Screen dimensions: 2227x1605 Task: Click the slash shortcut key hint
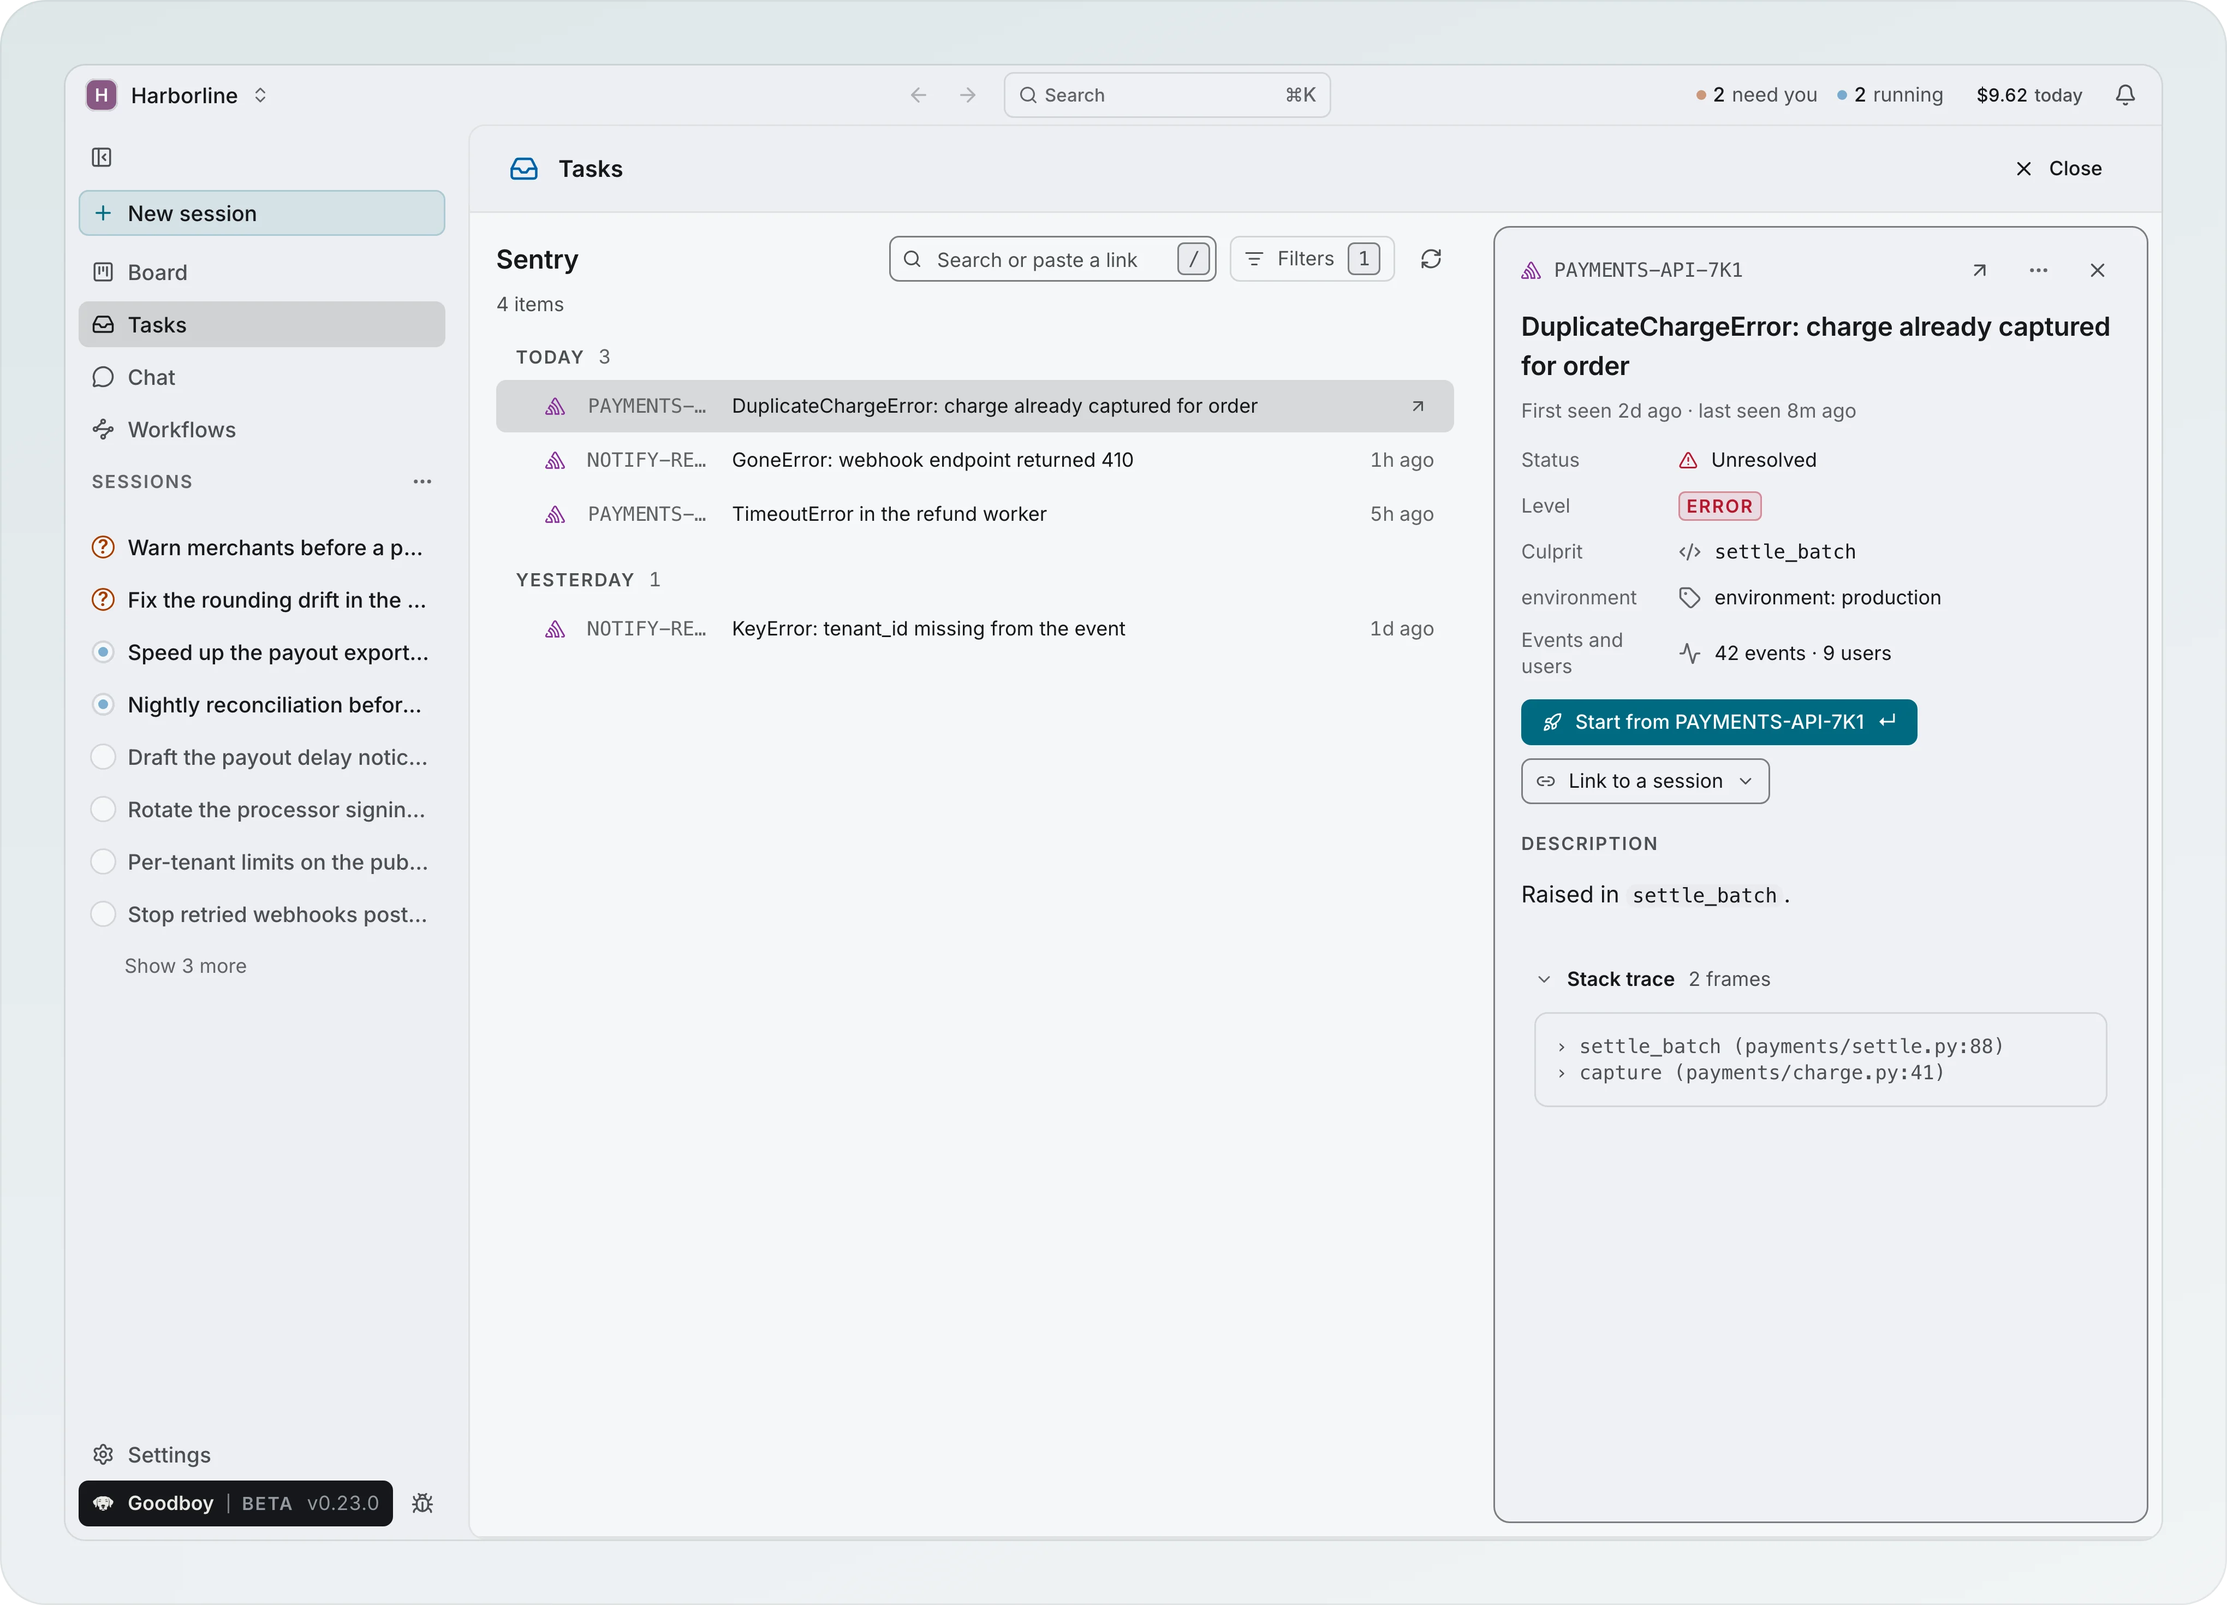1193,259
